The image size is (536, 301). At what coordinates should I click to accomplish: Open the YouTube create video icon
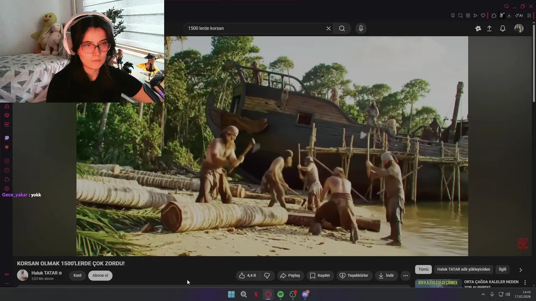(478, 28)
